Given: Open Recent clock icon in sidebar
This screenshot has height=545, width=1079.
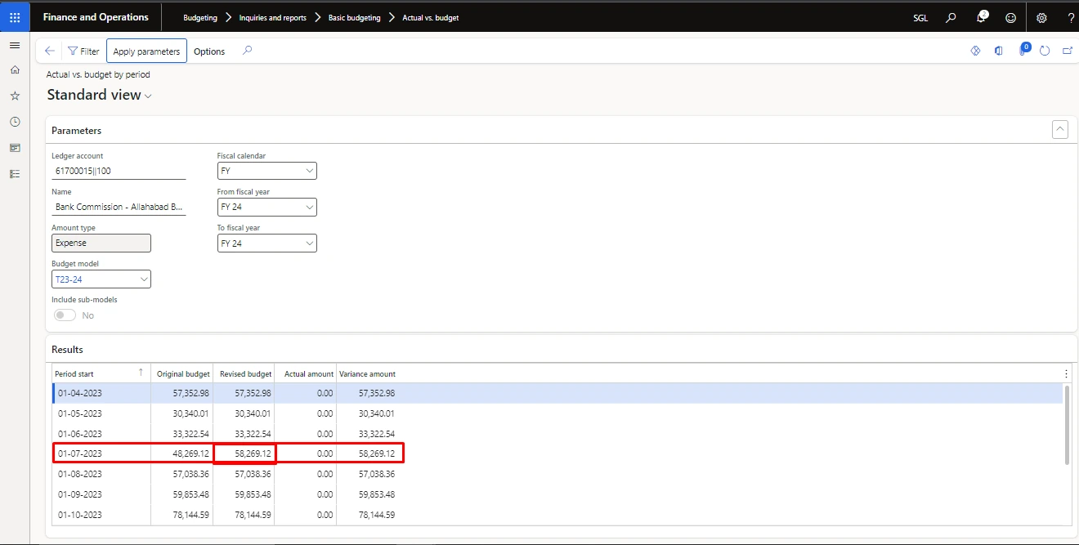Looking at the screenshot, I should (15, 122).
